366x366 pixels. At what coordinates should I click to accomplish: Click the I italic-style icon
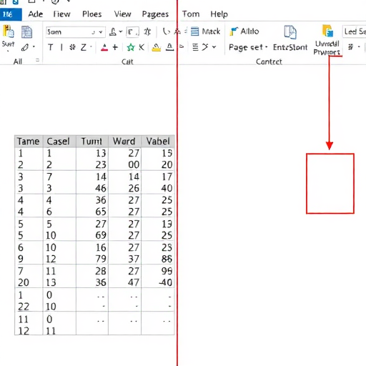(x=61, y=47)
